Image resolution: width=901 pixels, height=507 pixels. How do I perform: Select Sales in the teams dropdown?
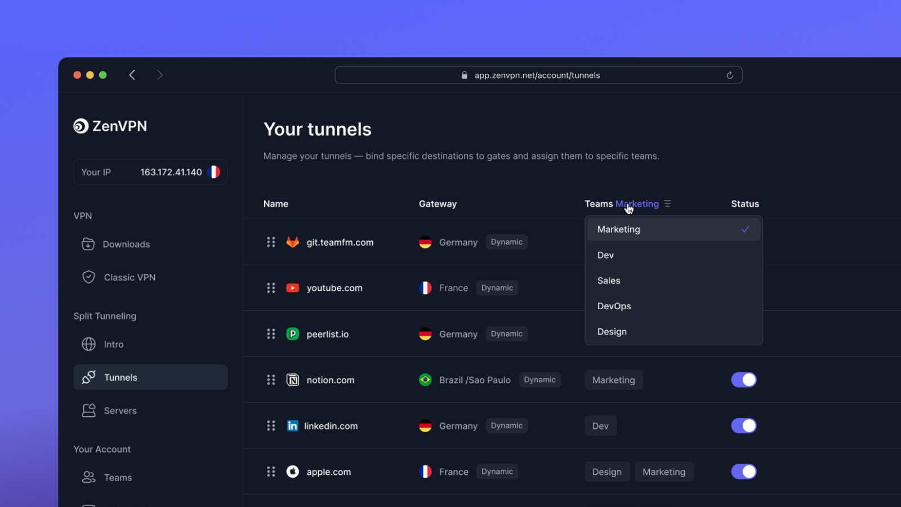(673, 281)
